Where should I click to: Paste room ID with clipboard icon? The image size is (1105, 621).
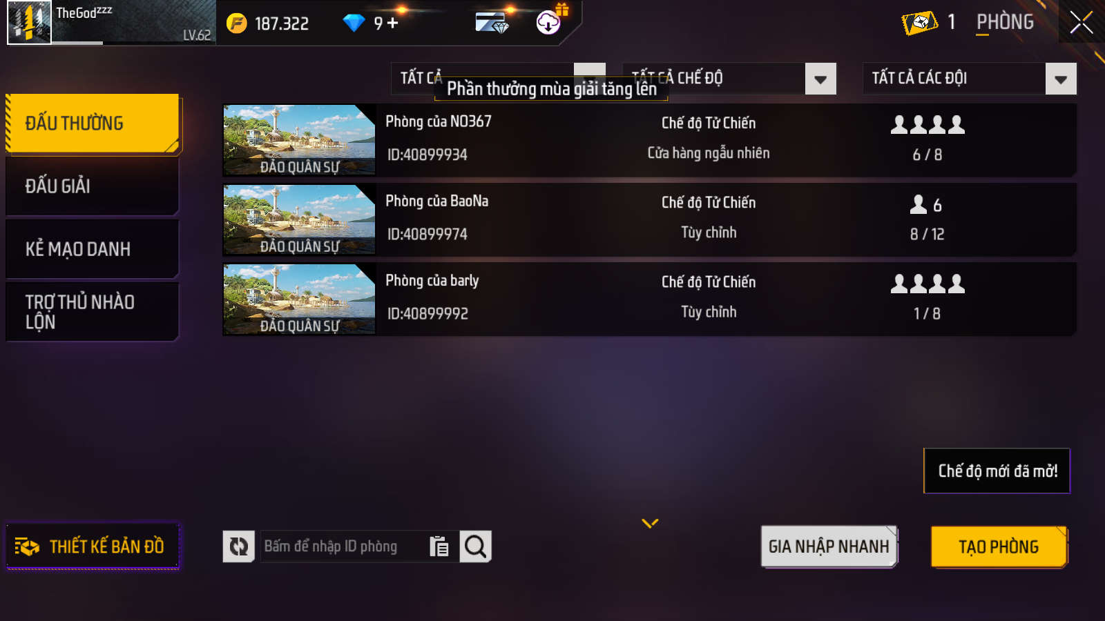439,546
